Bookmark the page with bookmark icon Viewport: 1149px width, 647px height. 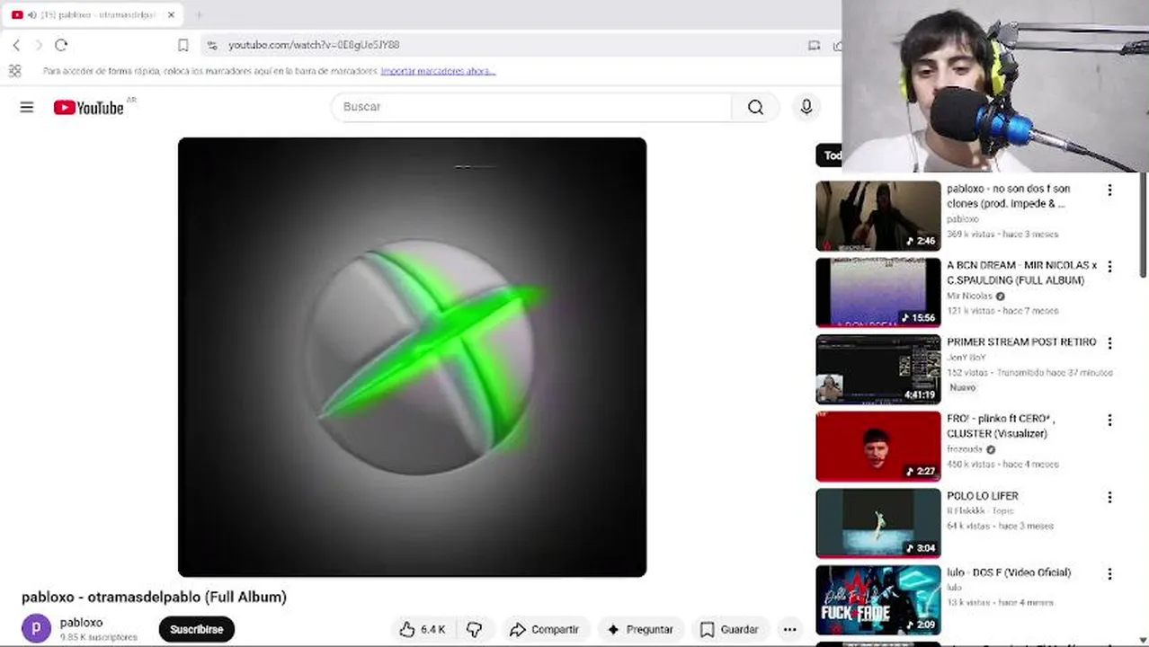[x=183, y=45]
